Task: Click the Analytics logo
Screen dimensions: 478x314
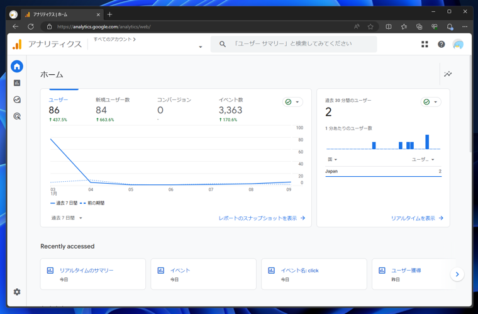Action: point(17,44)
